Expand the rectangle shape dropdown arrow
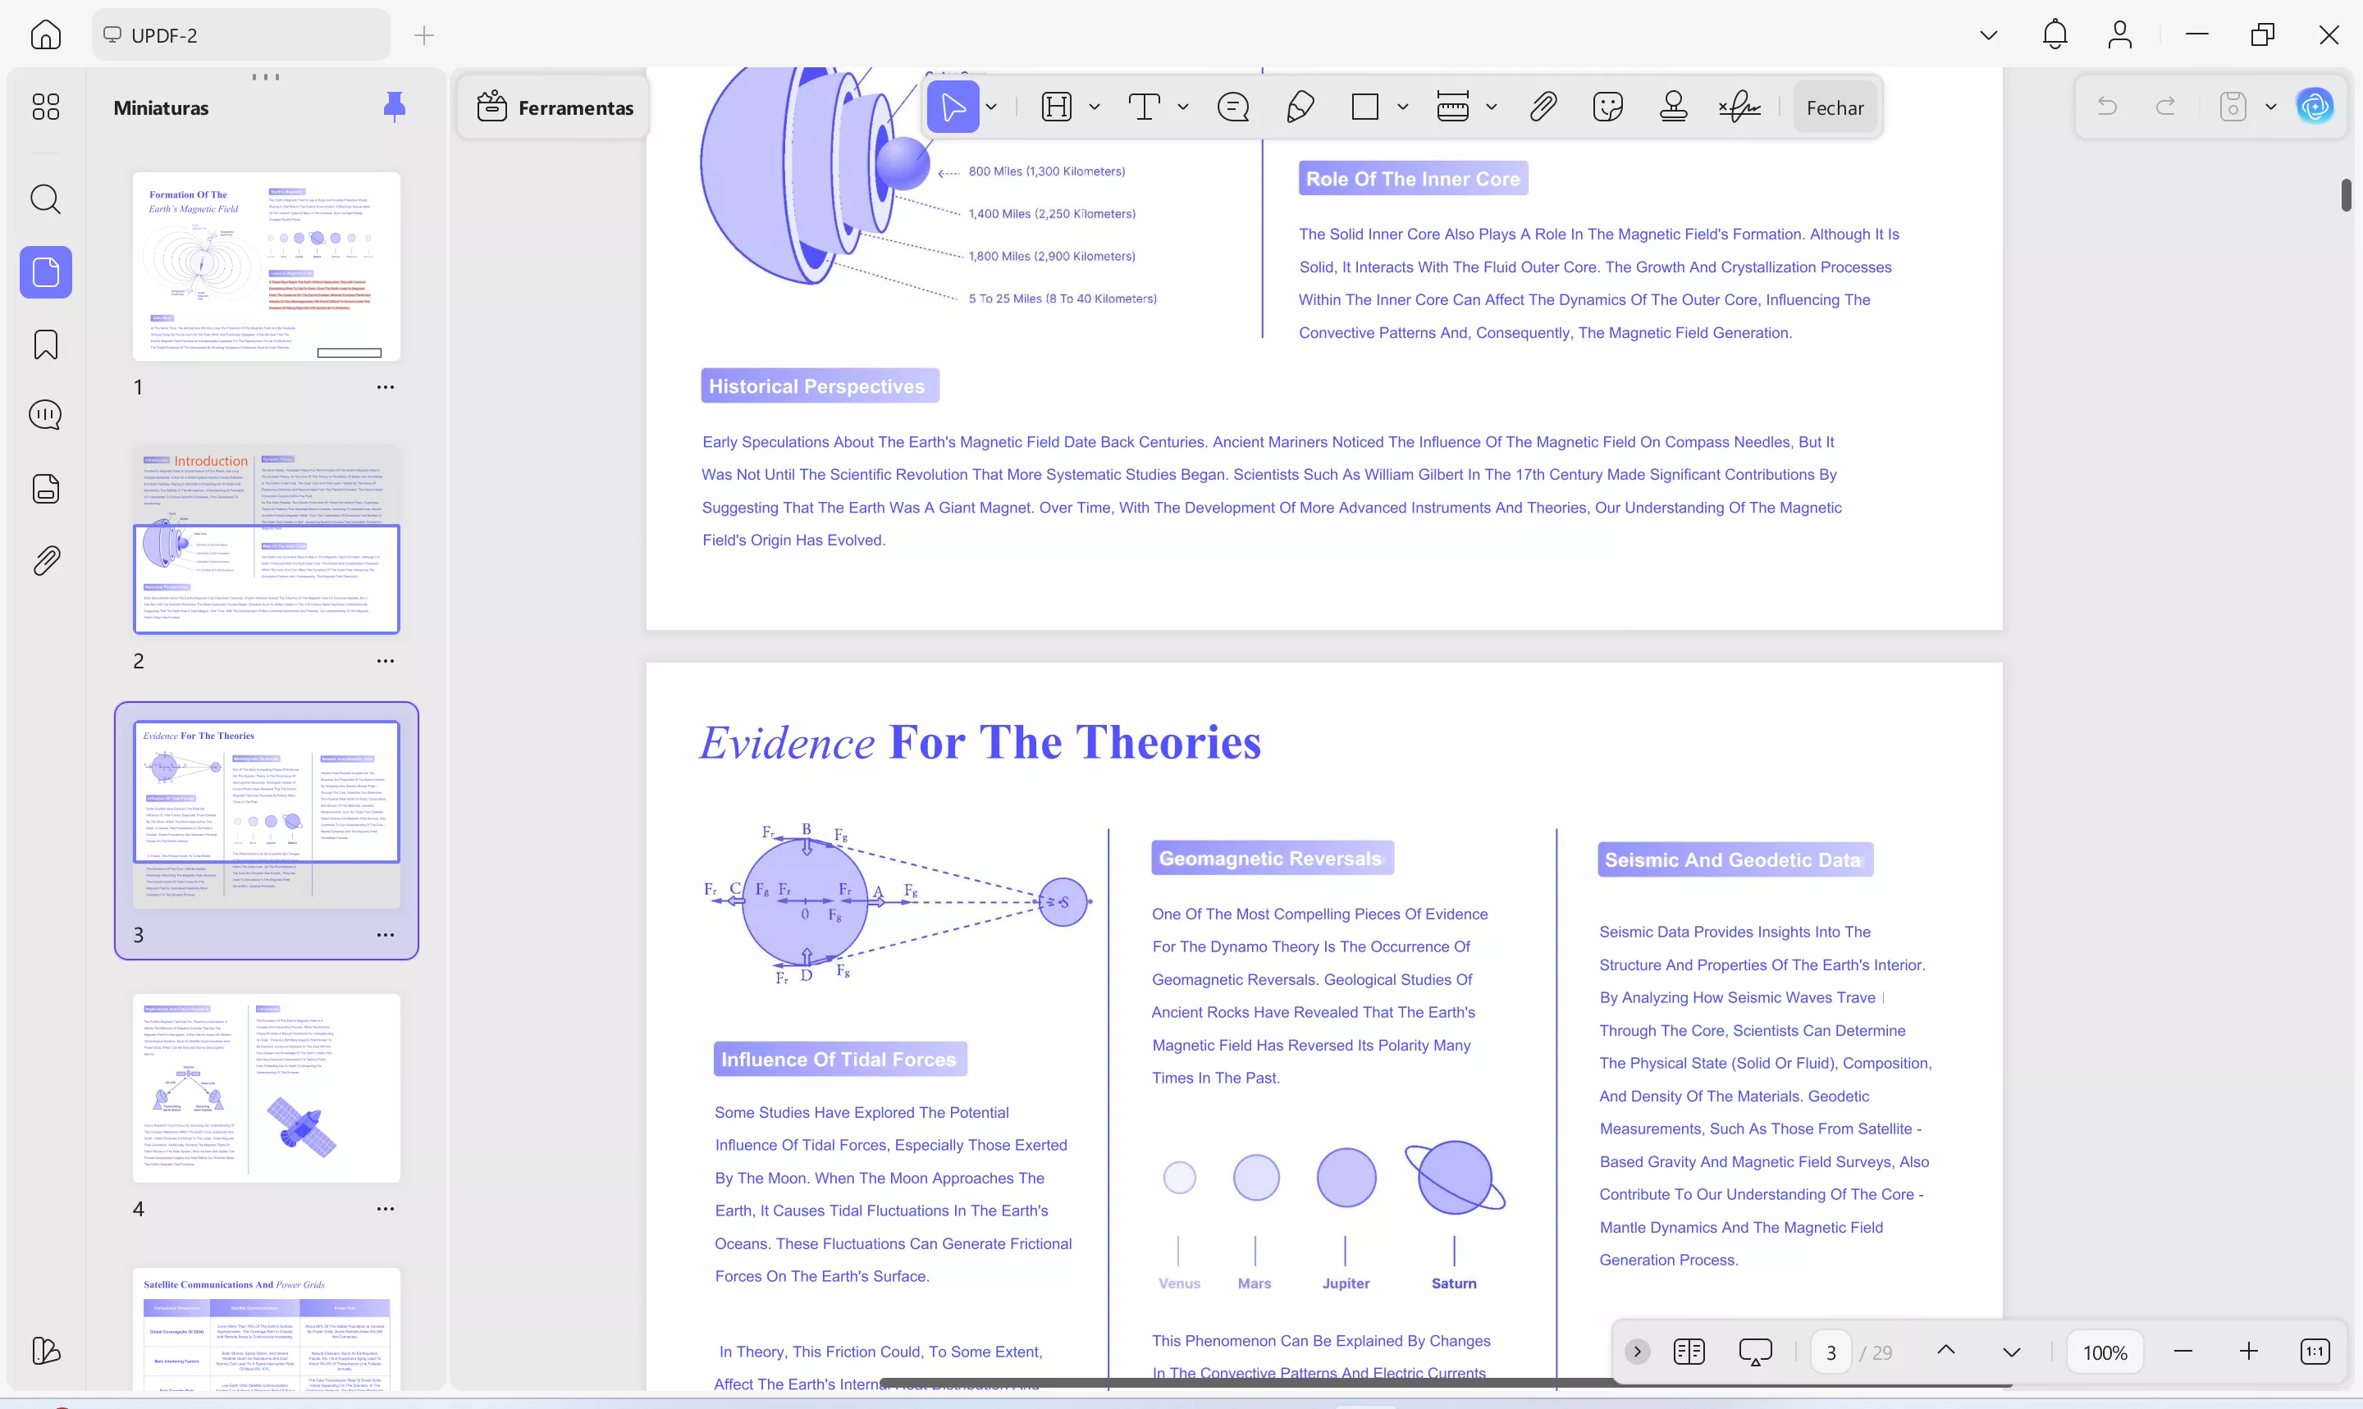The image size is (2363, 1409). pos(1403,107)
